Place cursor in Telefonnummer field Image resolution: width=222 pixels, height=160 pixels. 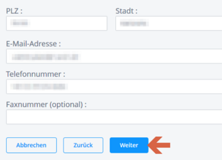click(114, 86)
